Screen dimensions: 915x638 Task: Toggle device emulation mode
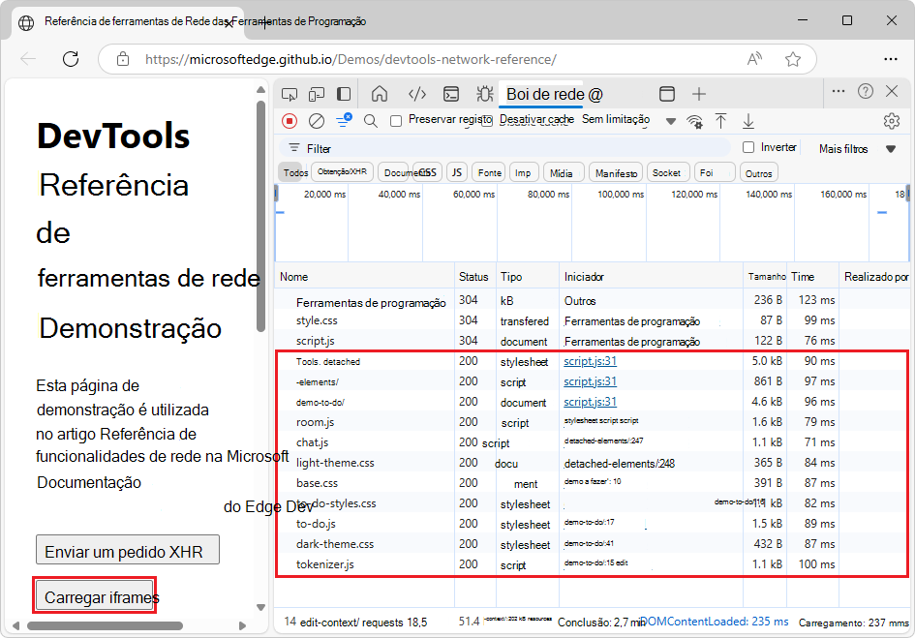(315, 94)
